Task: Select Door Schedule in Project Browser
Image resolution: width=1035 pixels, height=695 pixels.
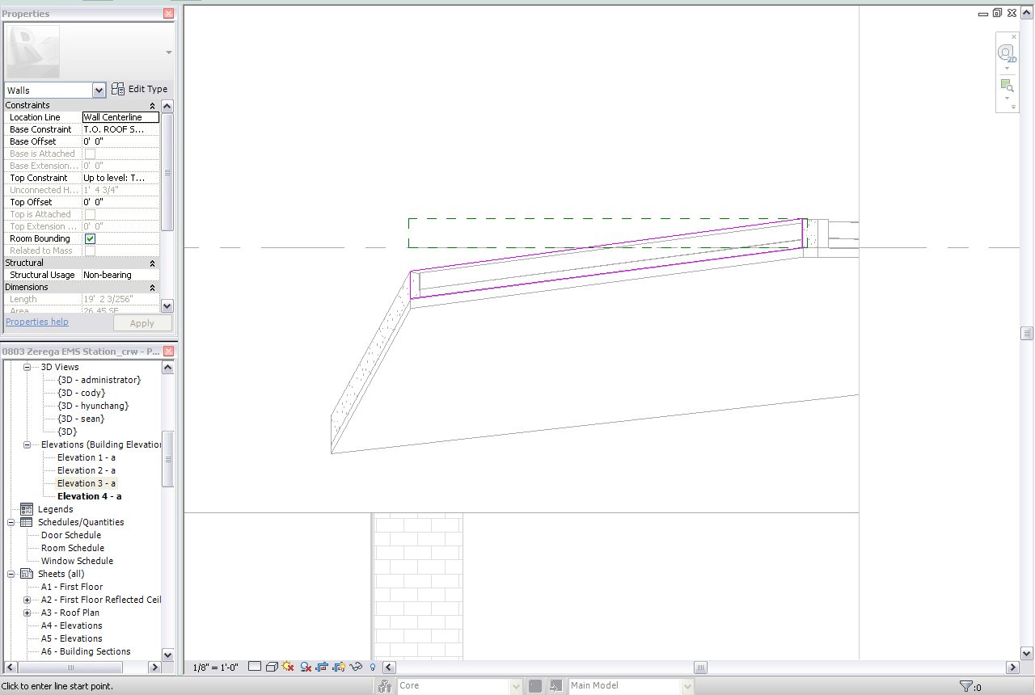Action: coord(71,535)
